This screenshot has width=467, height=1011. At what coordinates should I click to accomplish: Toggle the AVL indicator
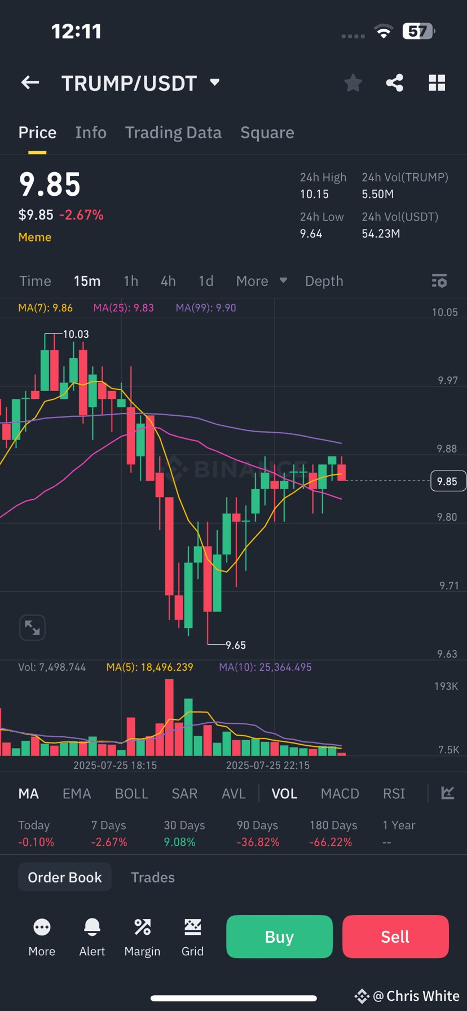[233, 794]
